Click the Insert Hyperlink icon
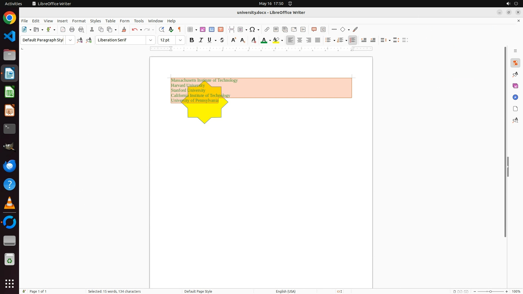 (x=267, y=30)
